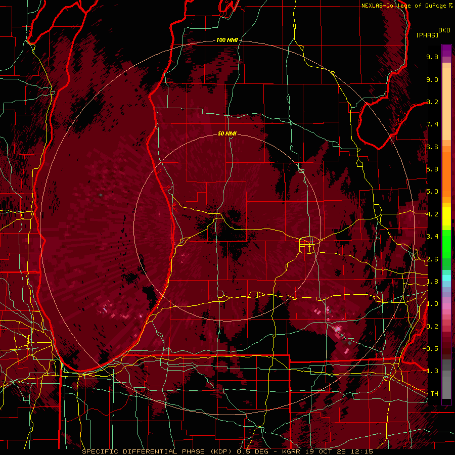Click the cyan segment of the color bar
455x455 pixels.
[446, 278]
